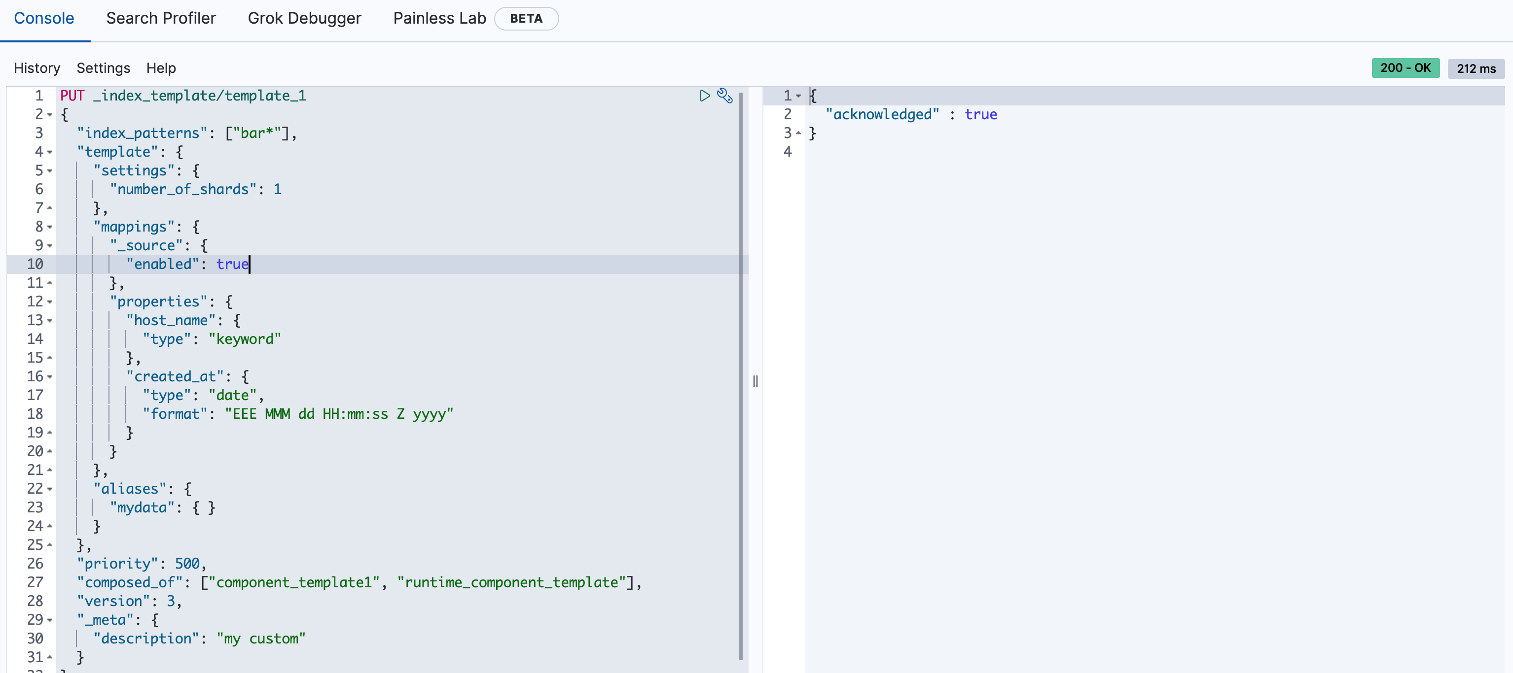1513x673 pixels.
Task: Click the editor vertical scrollbar
Action: click(741, 375)
